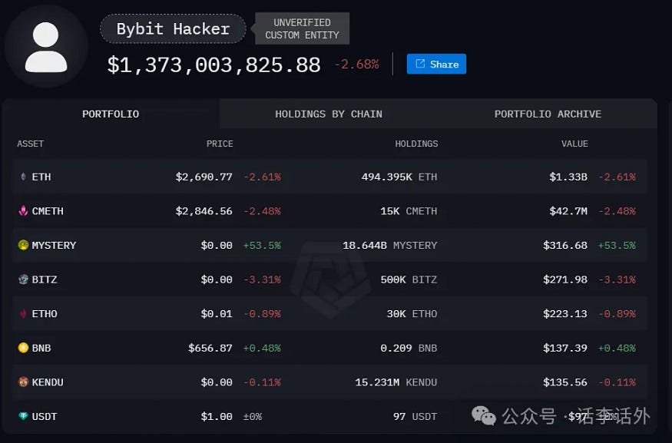The image size is (672, 443).
Task: Click the $137.39 BNB value
Action: tap(565, 349)
